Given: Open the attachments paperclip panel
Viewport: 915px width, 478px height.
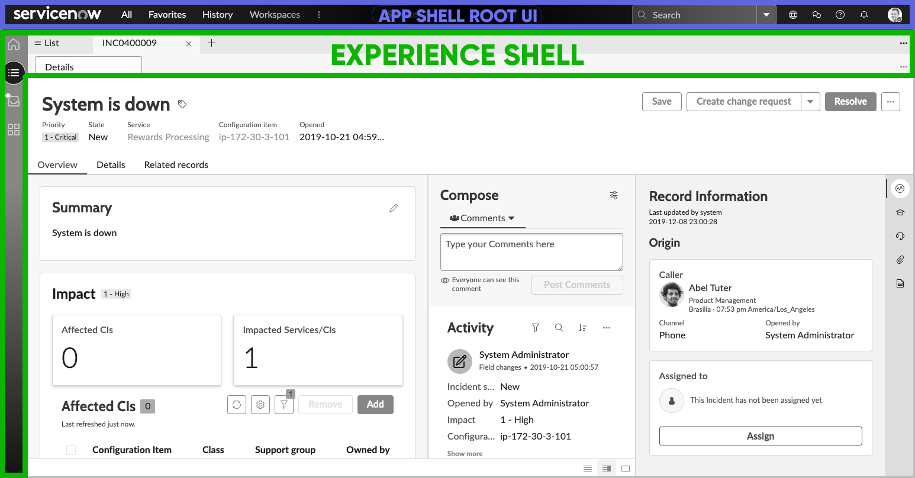Looking at the screenshot, I should 900,259.
